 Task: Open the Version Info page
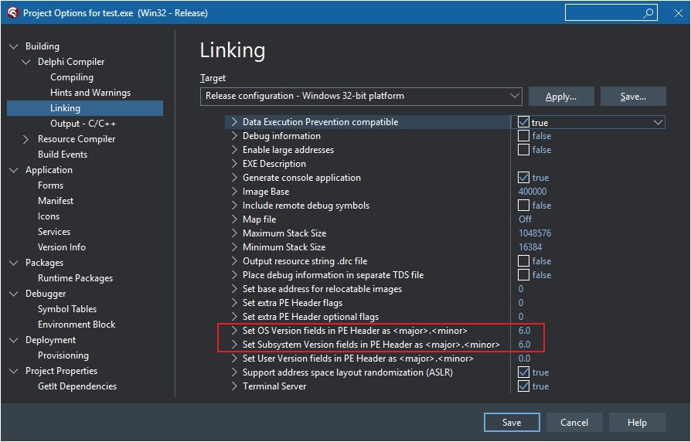[x=62, y=246]
